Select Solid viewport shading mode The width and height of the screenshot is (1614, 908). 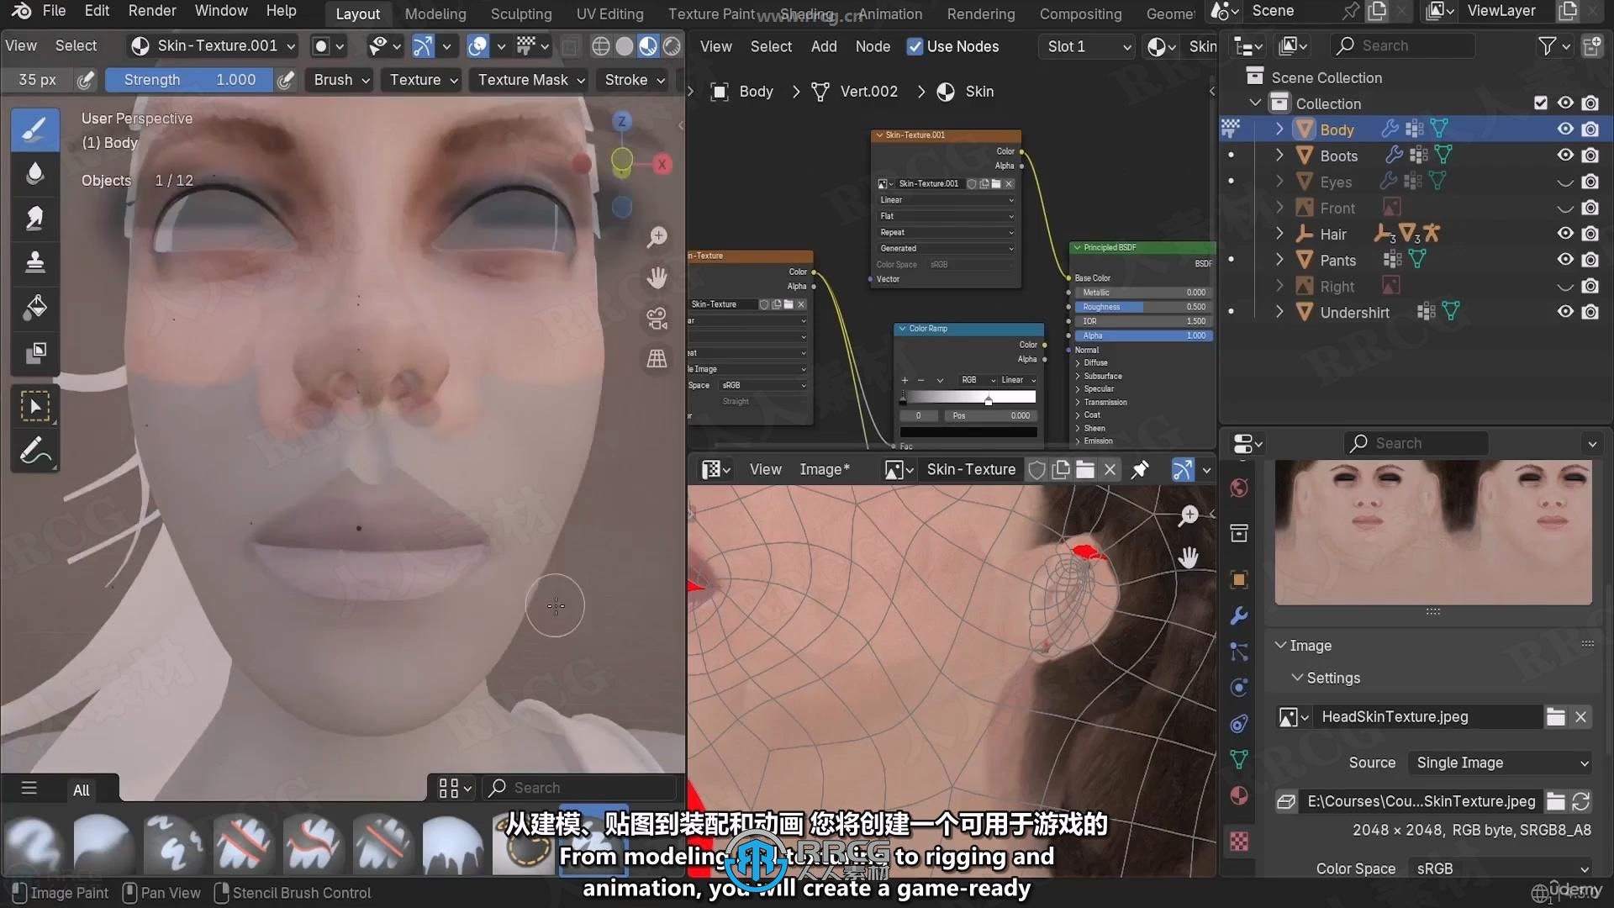[625, 46]
